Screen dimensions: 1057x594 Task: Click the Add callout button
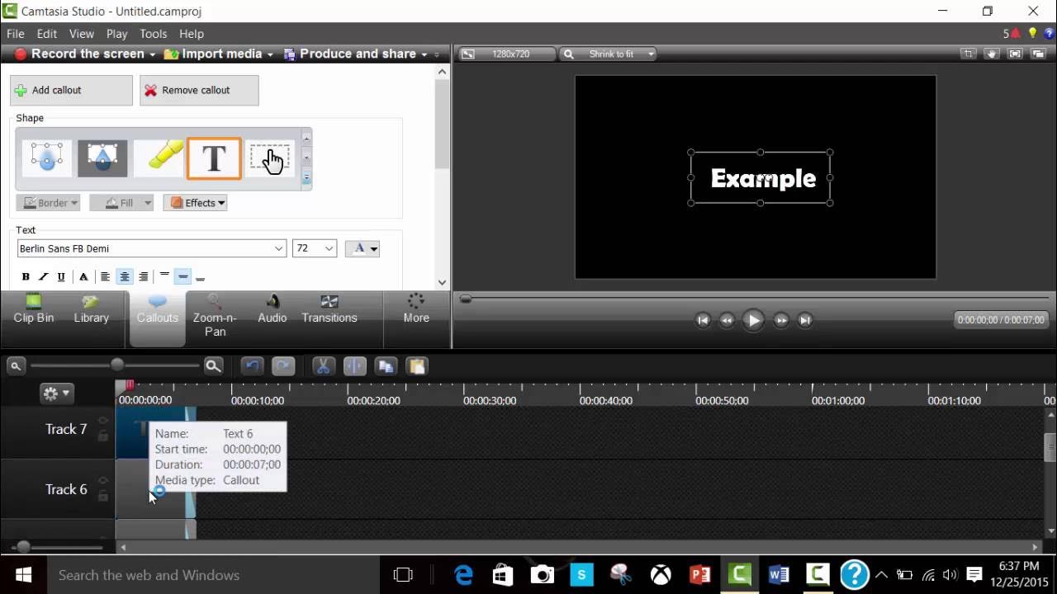point(71,91)
